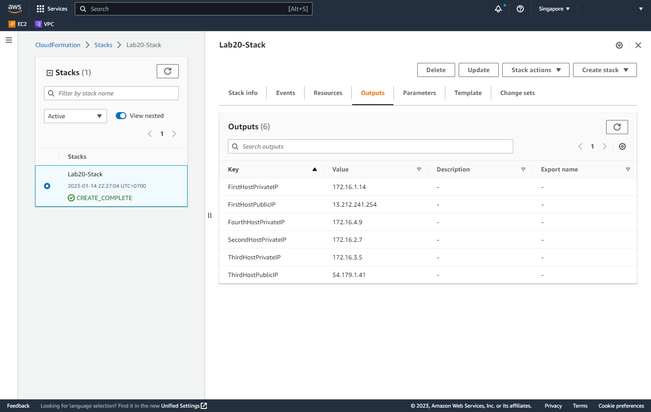Switch to the Stack info tab
The height and width of the screenshot is (412, 651).
click(x=243, y=93)
